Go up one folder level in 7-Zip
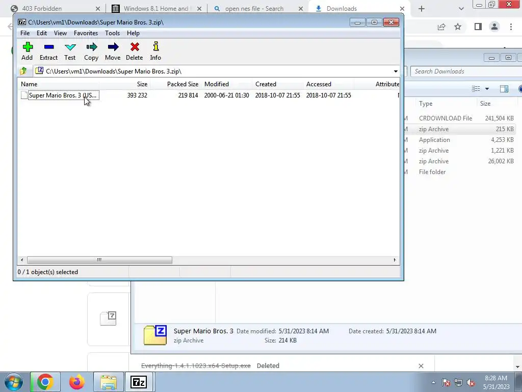The width and height of the screenshot is (522, 392). pyautogui.click(x=23, y=71)
